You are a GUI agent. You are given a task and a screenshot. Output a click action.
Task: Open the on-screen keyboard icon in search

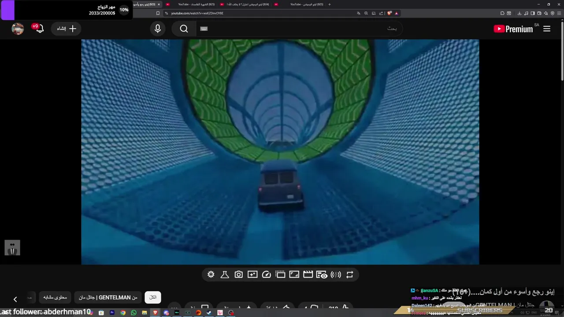(204, 29)
